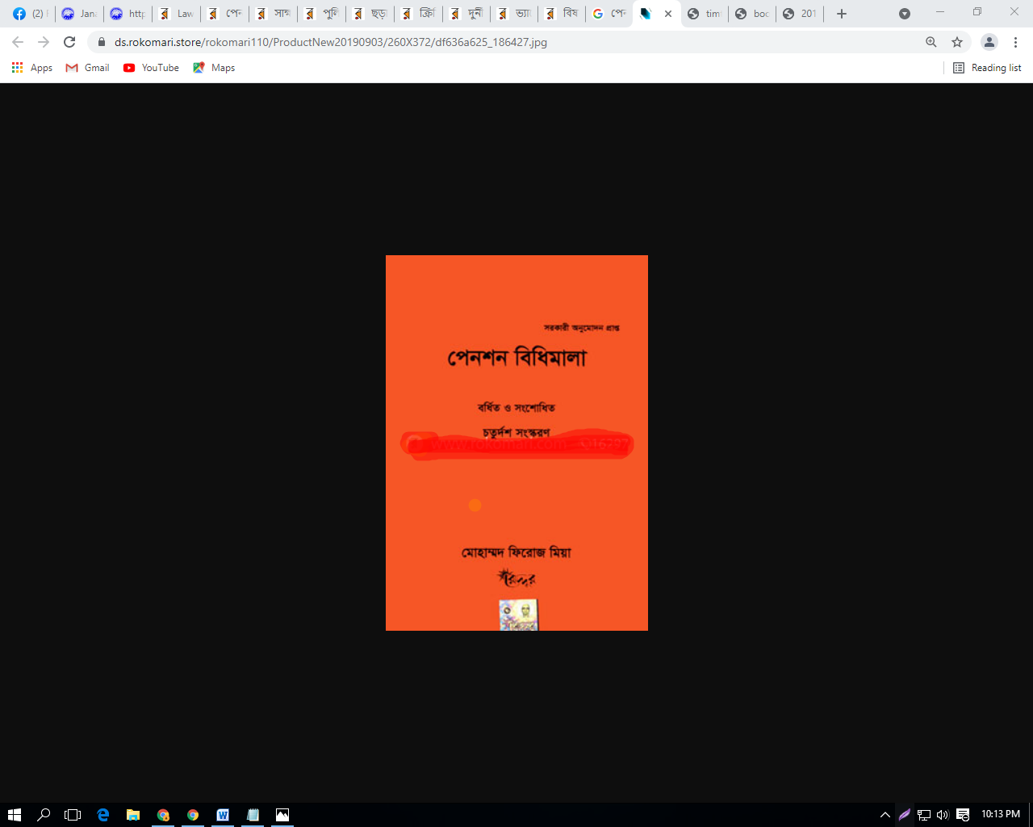Switch to the tab labeled boo
The image size is (1033, 827).
(x=751, y=14)
